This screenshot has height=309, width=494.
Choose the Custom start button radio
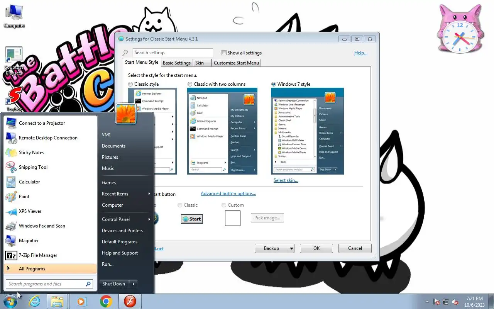click(224, 205)
